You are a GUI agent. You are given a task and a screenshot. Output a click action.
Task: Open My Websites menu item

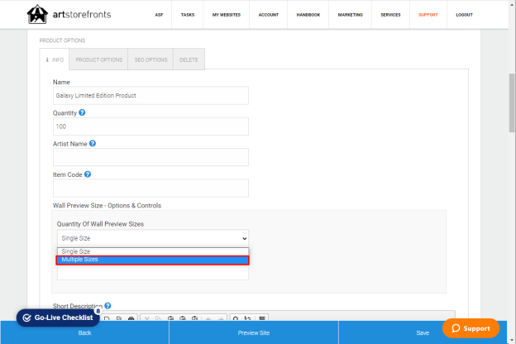pyautogui.click(x=227, y=15)
